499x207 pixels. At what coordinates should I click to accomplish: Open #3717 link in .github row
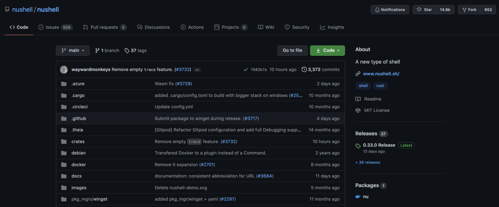click(x=251, y=118)
